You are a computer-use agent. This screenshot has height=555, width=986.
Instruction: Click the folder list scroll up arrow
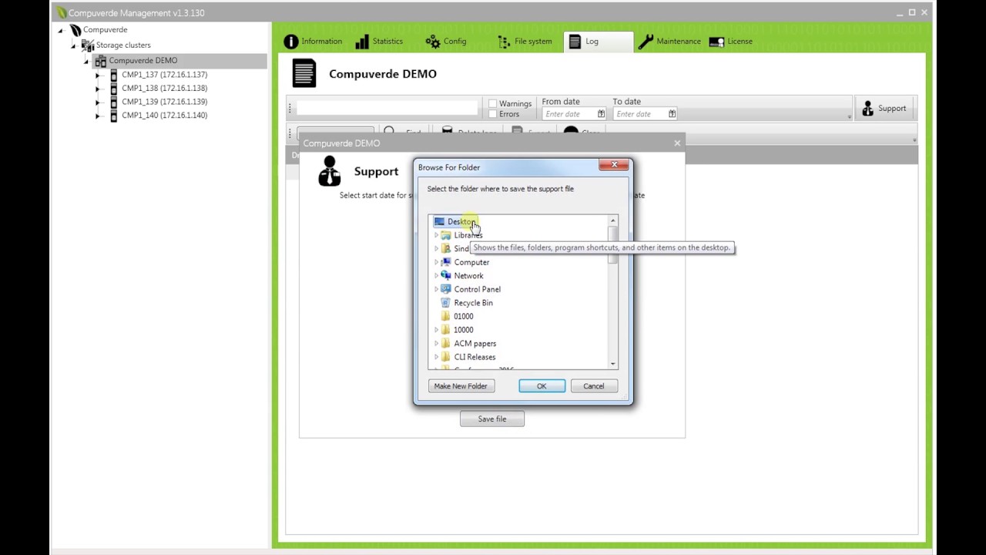[613, 221]
